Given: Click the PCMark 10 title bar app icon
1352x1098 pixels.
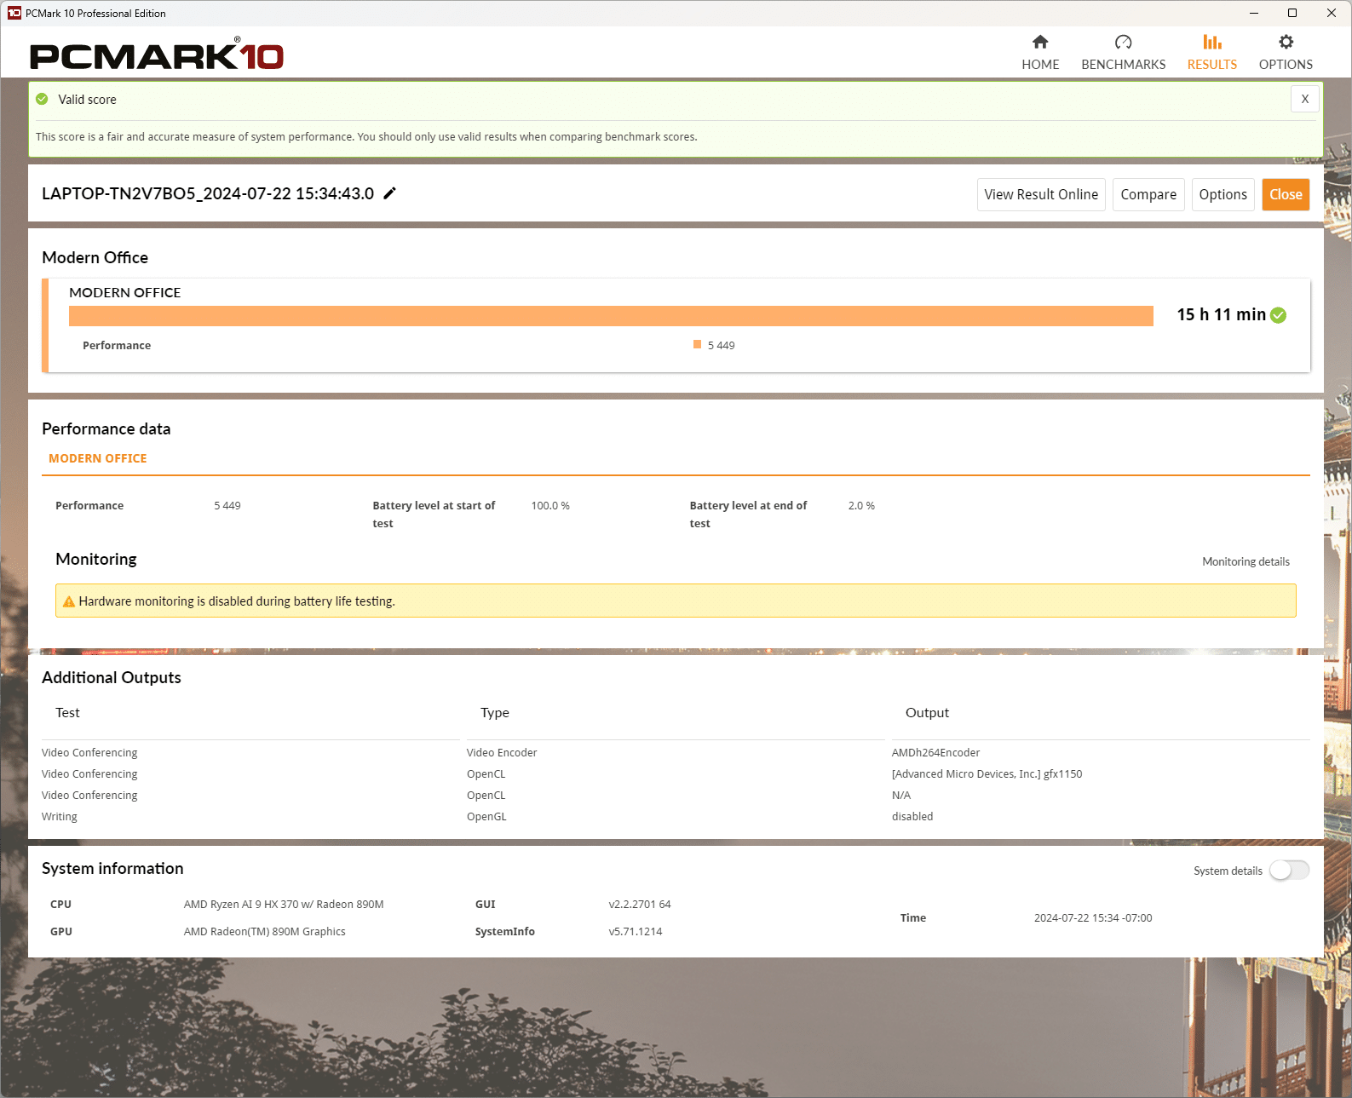Looking at the screenshot, I should [14, 13].
